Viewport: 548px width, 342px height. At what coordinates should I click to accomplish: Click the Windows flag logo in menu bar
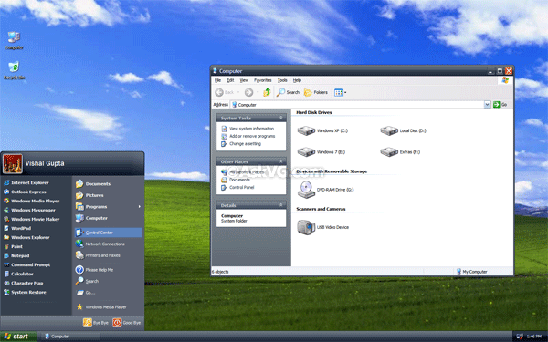(x=505, y=80)
